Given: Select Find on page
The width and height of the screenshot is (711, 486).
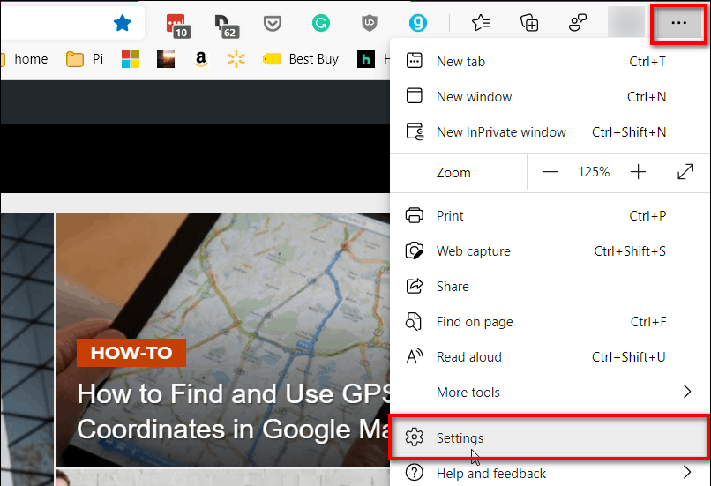Looking at the screenshot, I should point(549,322).
